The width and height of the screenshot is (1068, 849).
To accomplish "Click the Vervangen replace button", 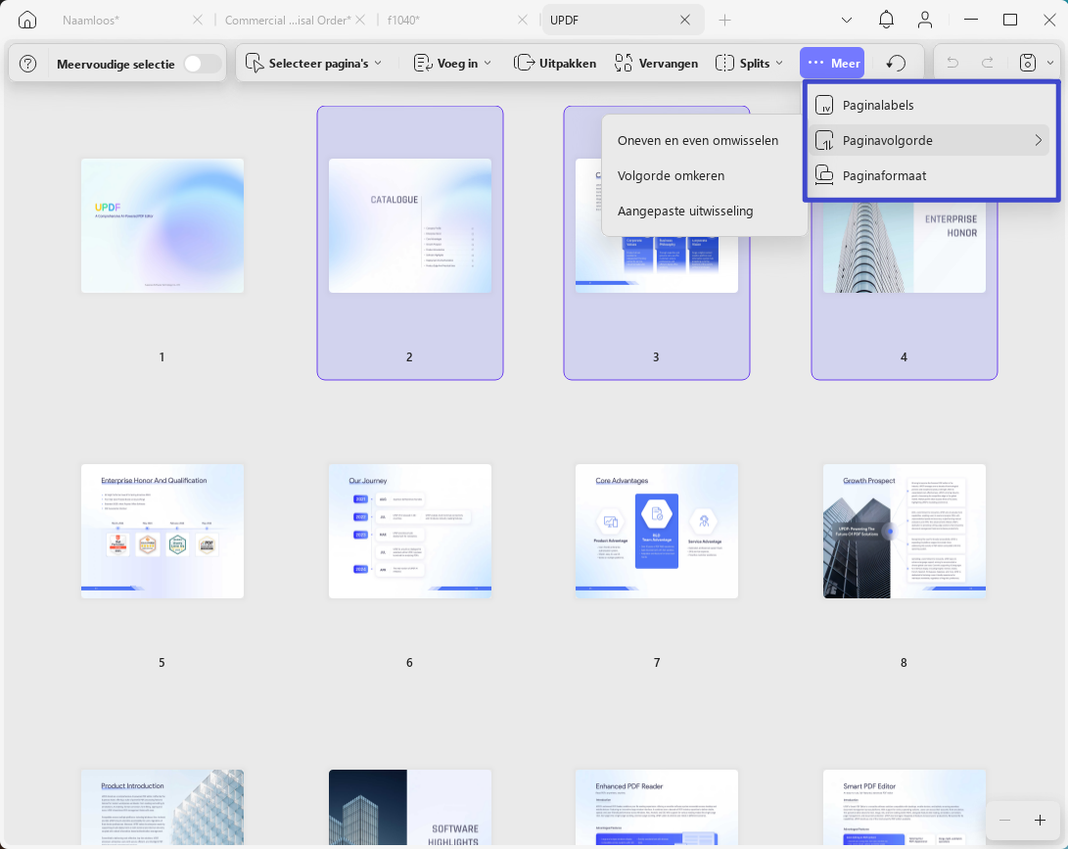I will [x=656, y=64].
